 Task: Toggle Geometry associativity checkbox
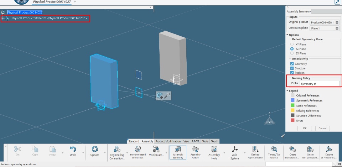[292, 64]
